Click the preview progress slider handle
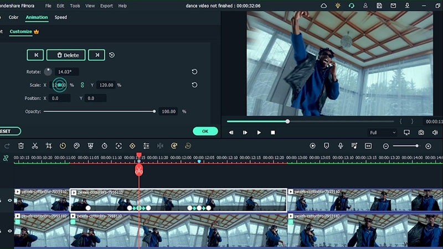 click(x=287, y=121)
